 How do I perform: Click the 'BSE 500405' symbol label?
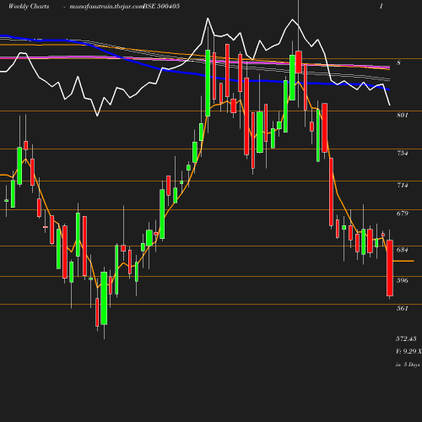coord(161,6)
